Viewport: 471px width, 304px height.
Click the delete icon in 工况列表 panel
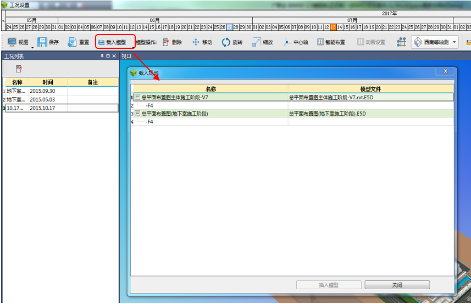19,69
